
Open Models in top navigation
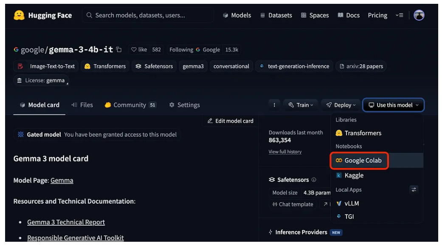pos(237,15)
